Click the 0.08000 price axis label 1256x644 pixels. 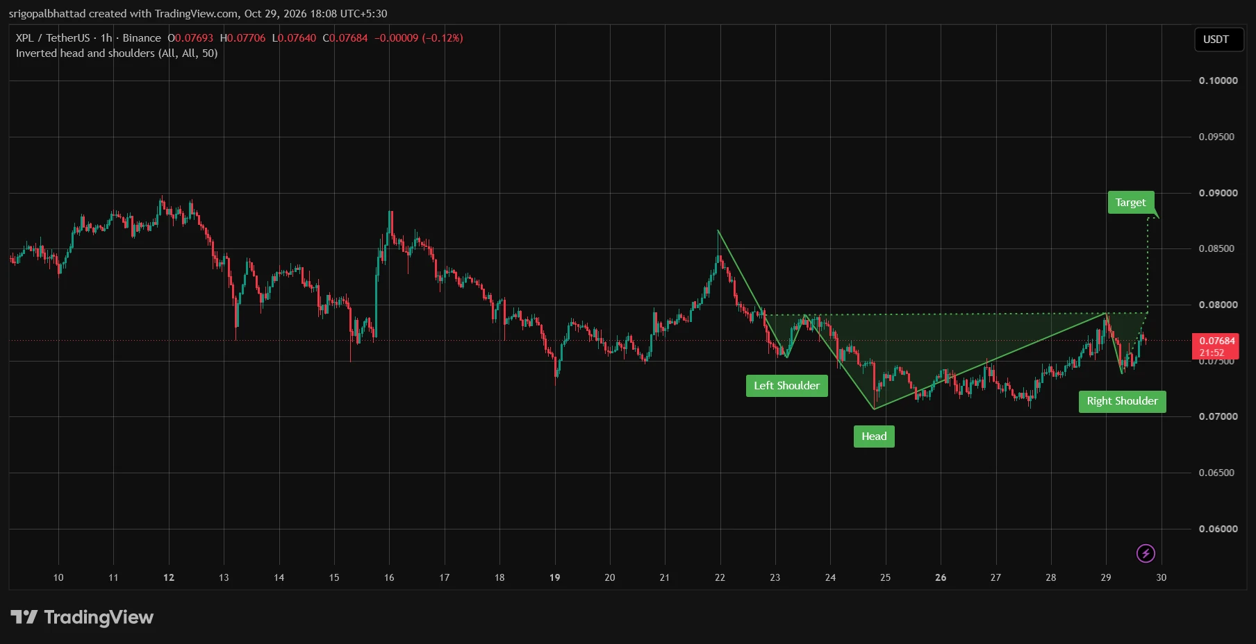pos(1218,305)
